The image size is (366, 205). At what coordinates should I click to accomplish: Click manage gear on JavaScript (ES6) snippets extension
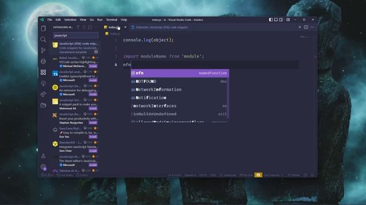pos(96,52)
